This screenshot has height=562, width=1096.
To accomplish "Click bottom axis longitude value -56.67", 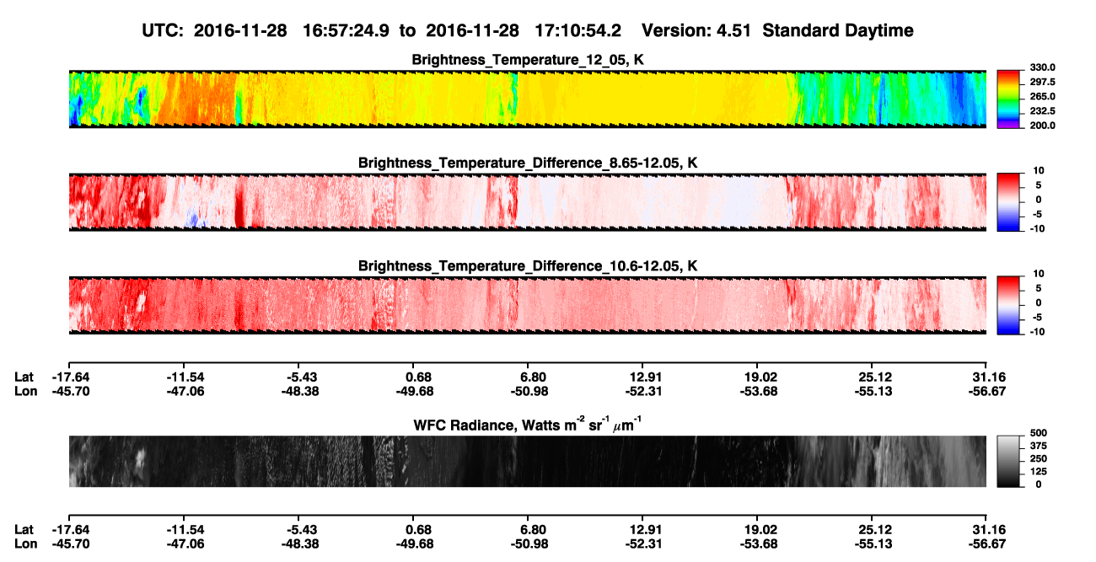I will click(987, 543).
